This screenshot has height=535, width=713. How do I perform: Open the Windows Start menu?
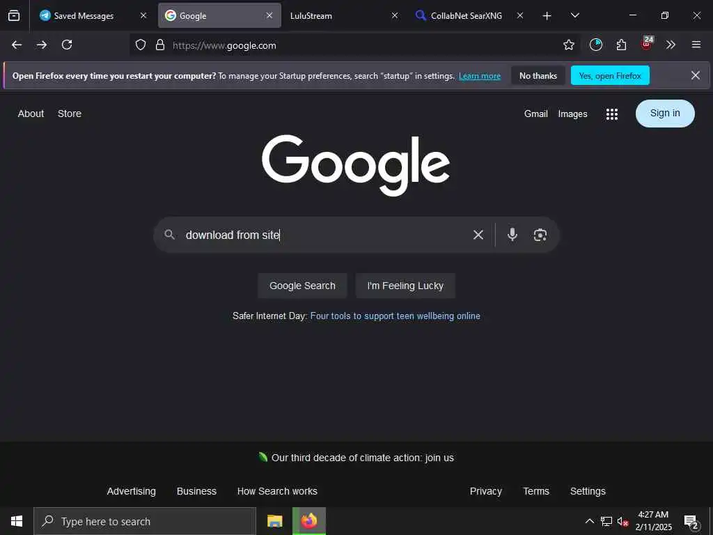pyautogui.click(x=17, y=521)
